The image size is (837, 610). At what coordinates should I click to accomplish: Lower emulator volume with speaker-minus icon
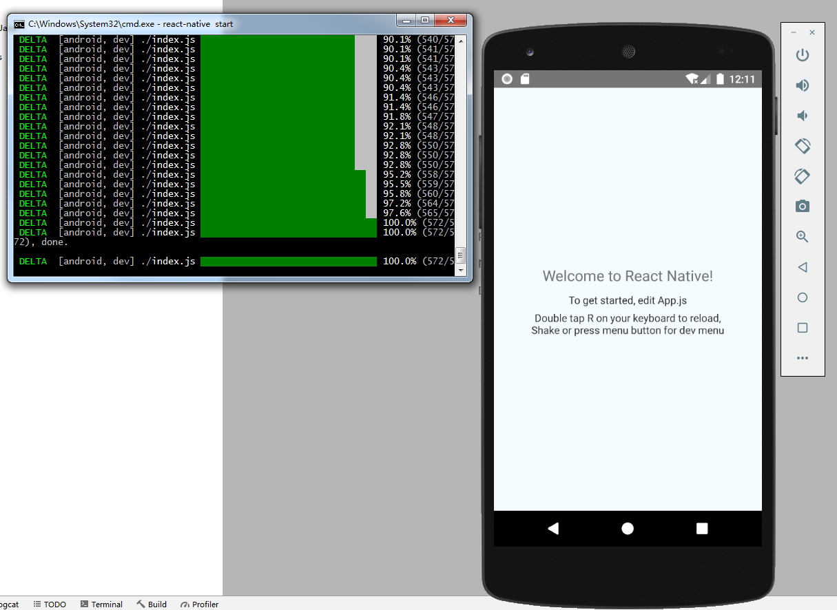[x=802, y=116]
